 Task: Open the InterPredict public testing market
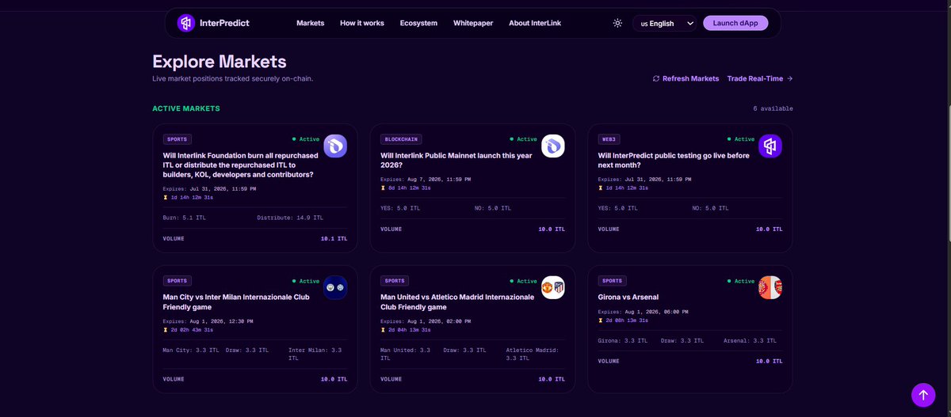pos(674,161)
